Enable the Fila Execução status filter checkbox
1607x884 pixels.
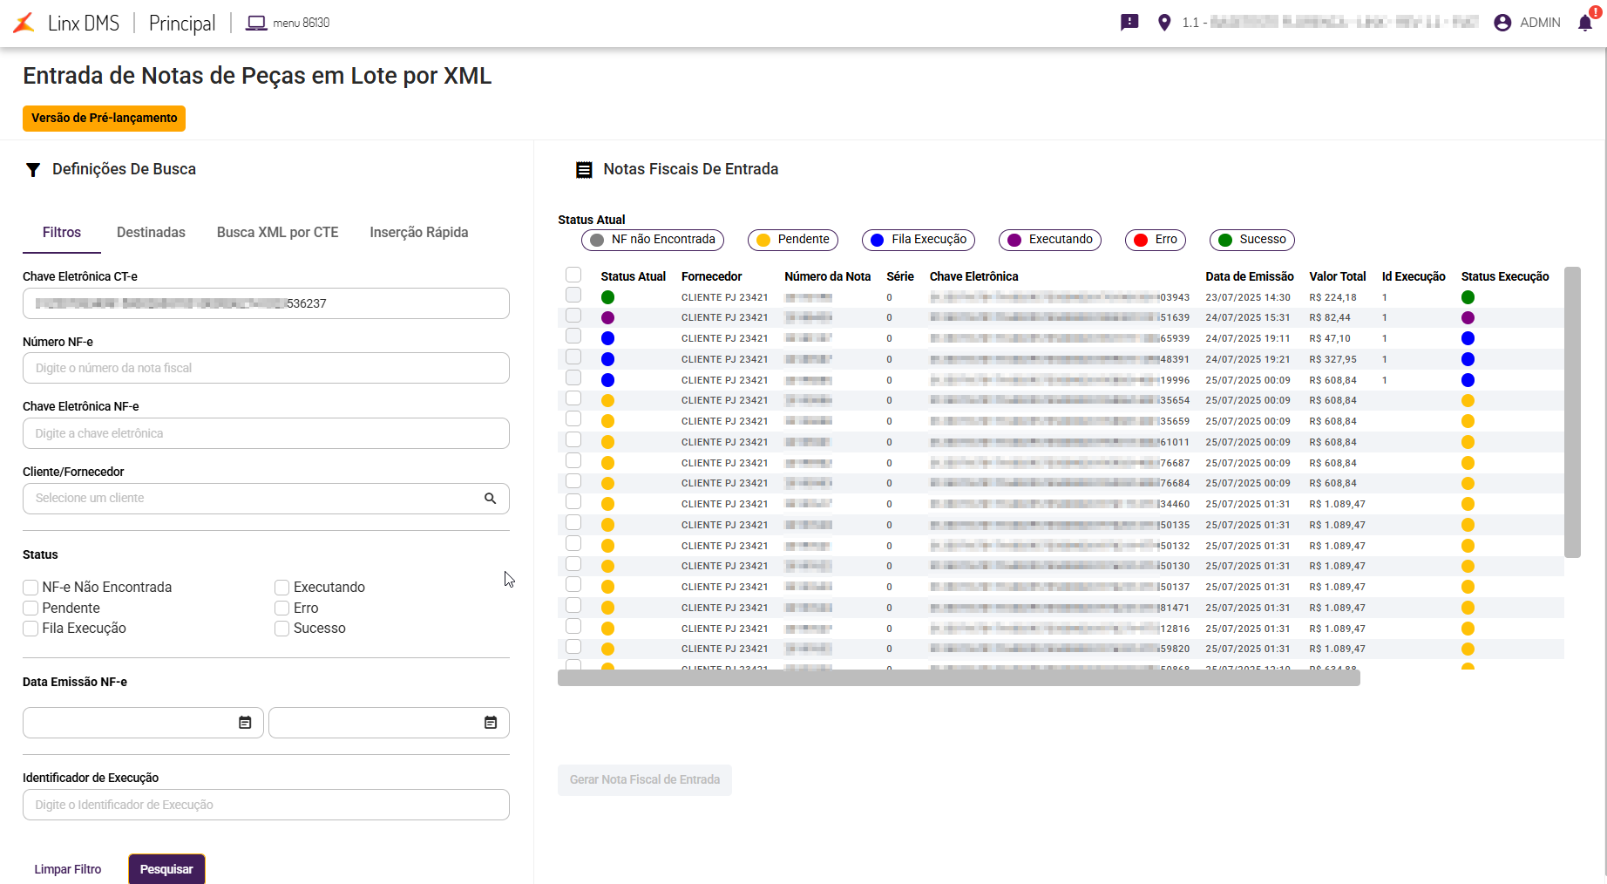point(31,629)
